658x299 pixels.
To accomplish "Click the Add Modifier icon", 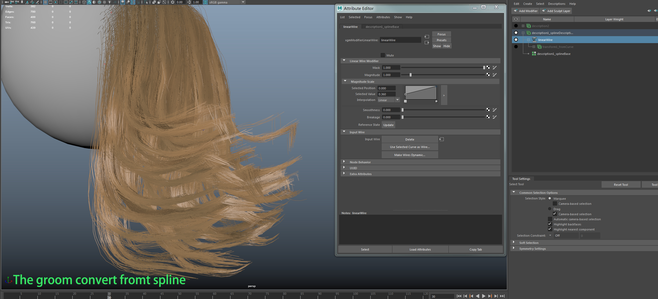I will point(516,11).
